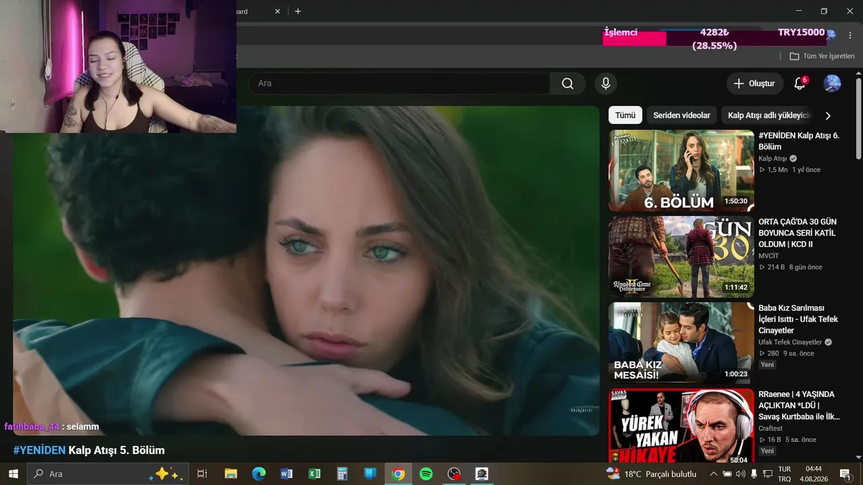863x485 pixels.
Task: Switch to Chrome in the taskbar
Action: [x=398, y=474]
